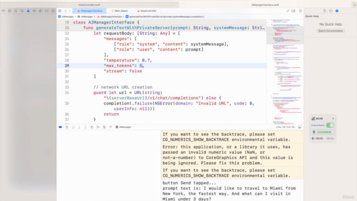The width and height of the screenshot is (357, 201).
Task: Open Environment Overrides icon
Action: click(104, 127)
